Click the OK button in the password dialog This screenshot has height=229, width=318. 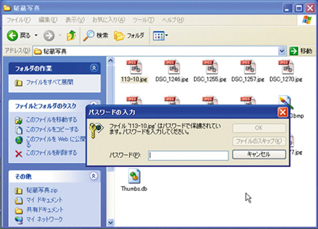(259, 128)
